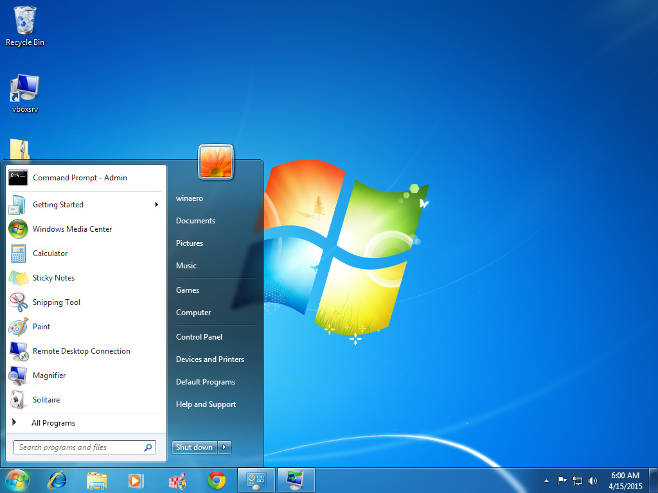Open the Calculator
The image size is (658, 493).
coord(51,253)
